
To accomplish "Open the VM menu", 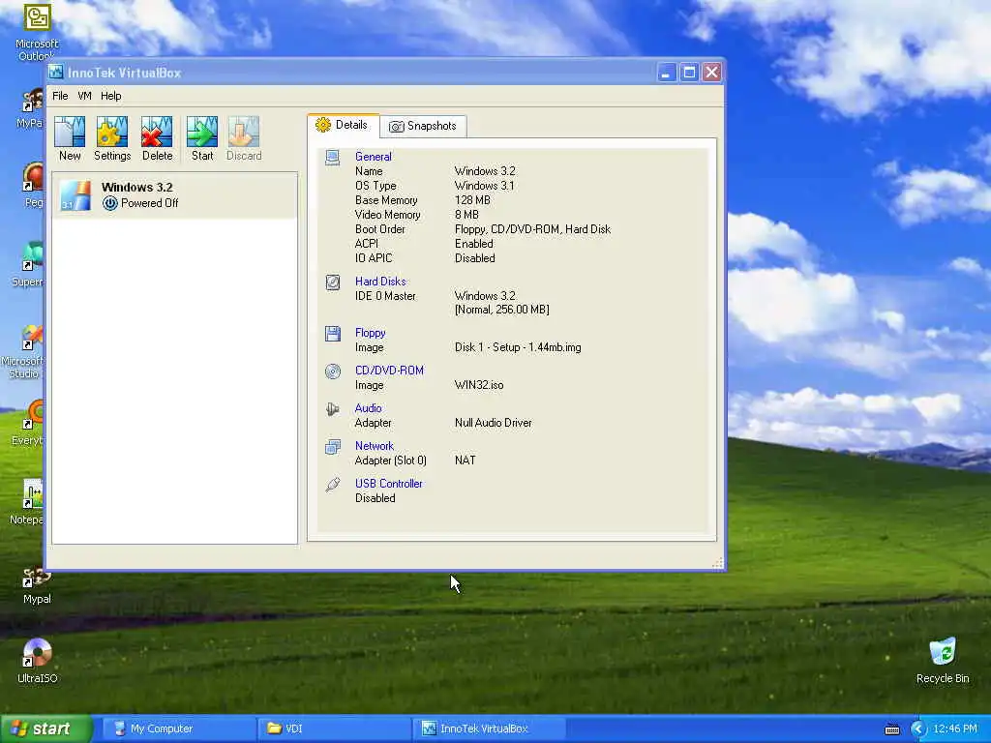I will pyautogui.click(x=85, y=96).
